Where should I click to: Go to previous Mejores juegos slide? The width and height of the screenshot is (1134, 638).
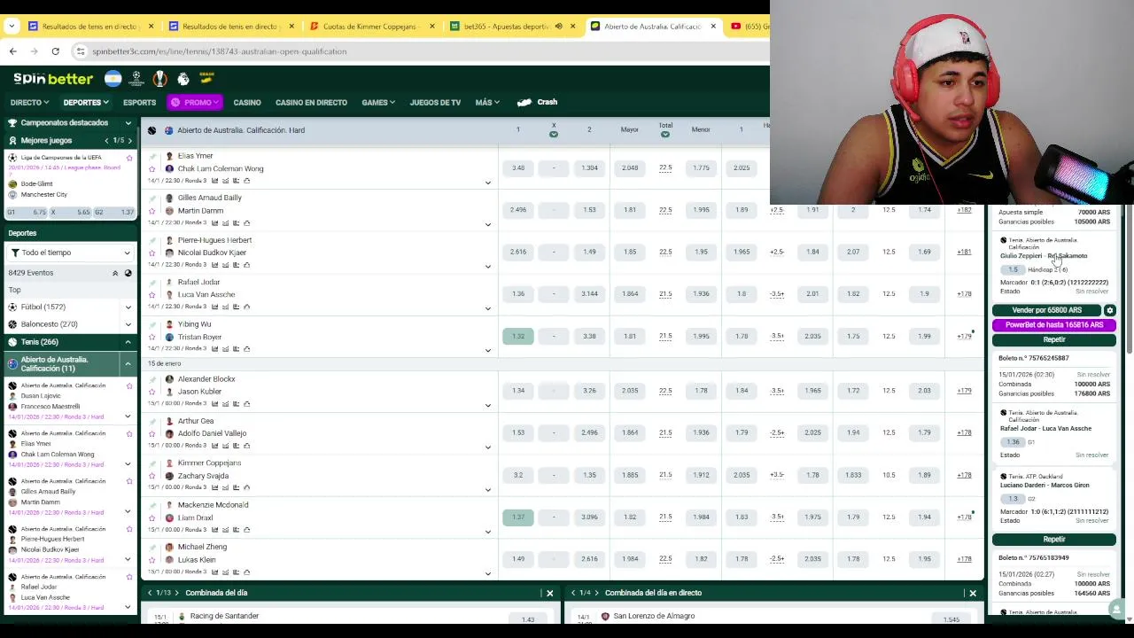[107, 141]
